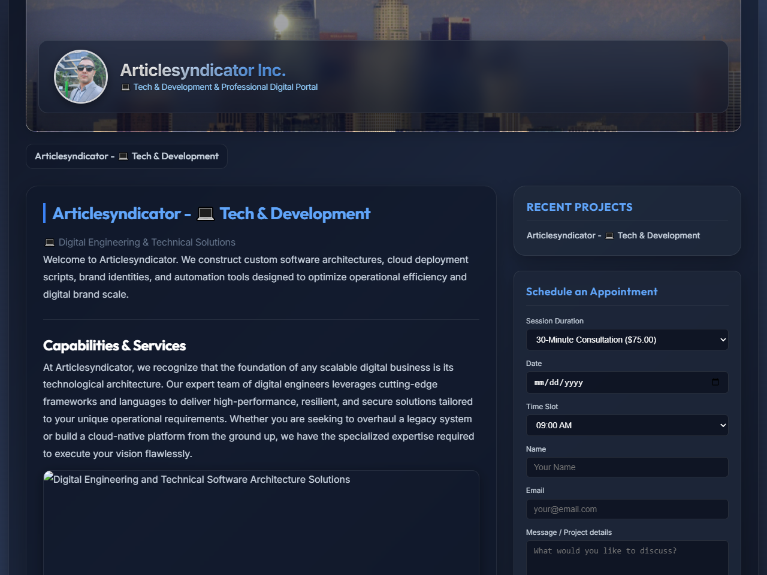Click the Capabilities & Services heading

click(x=114, y=346)
